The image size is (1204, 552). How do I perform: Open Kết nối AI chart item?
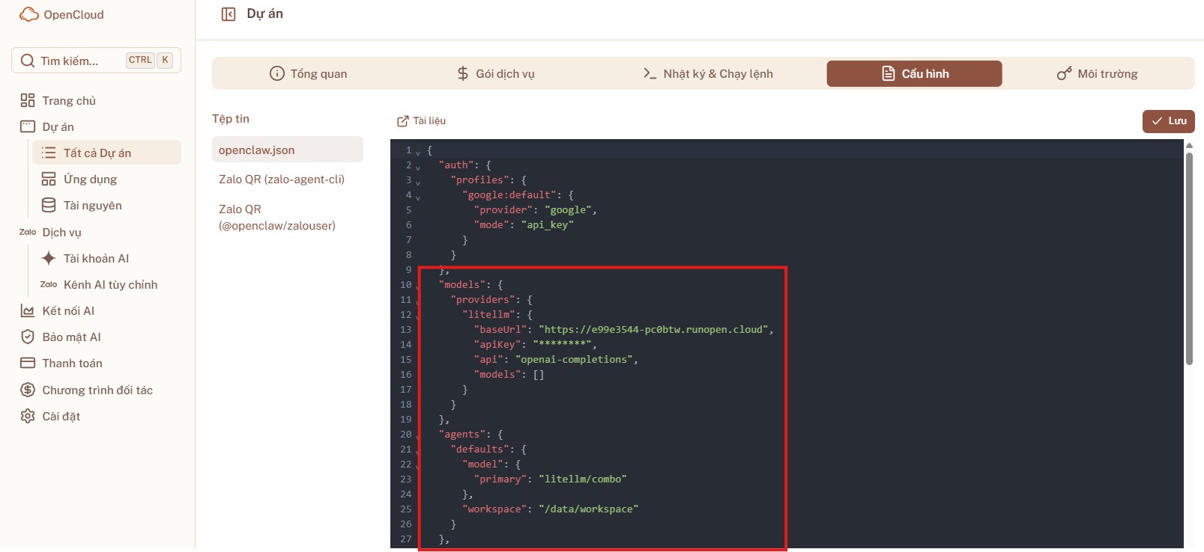(x=67, y=310)
